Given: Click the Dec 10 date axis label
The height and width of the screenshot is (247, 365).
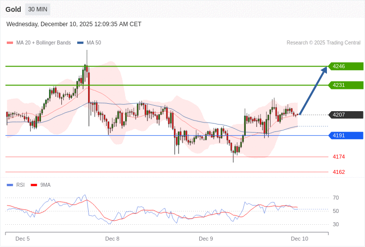Looking at the screenshot, I should tap(299, 239).
